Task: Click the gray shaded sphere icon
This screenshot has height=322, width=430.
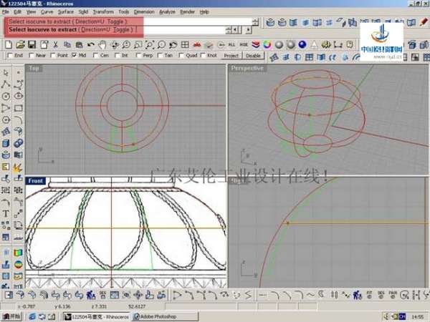Action: 279,44
